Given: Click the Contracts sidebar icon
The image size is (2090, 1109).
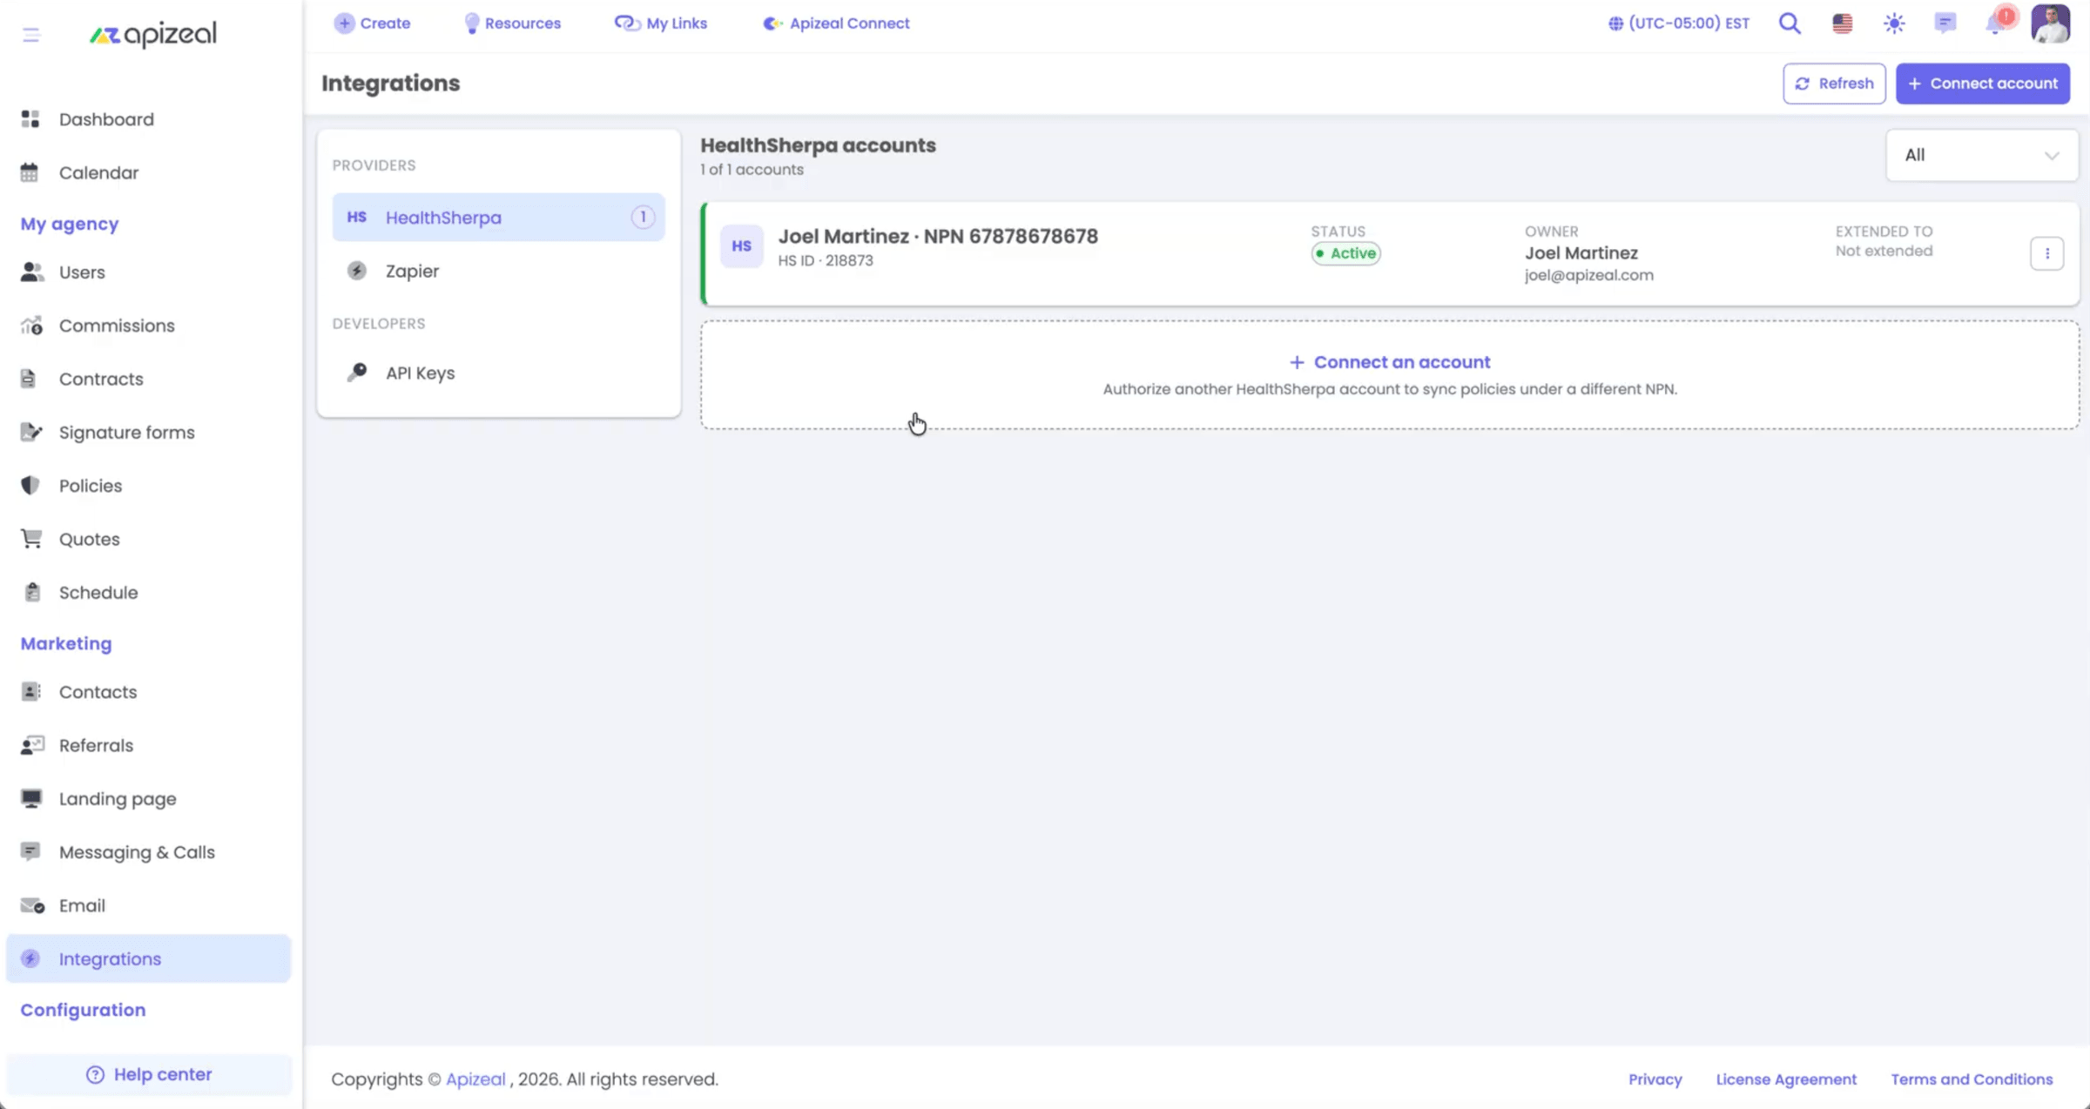Looking at the screenshot, I should [29, 379].
